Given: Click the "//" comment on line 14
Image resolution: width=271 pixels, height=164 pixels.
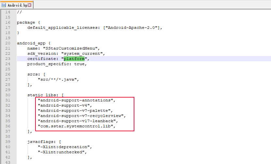Looking at the screenshot, I should (x=20, y=12).
